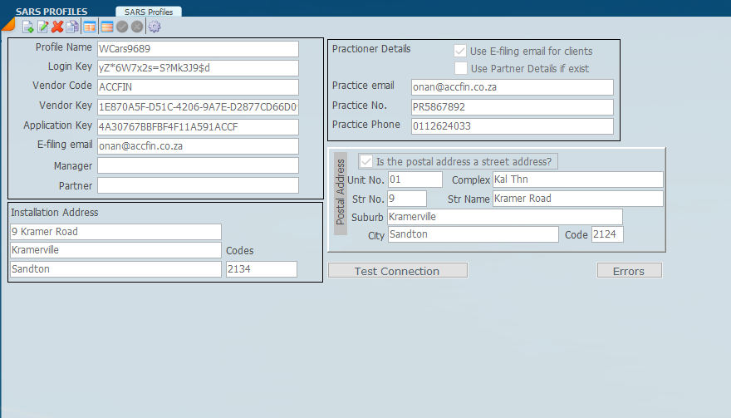
Task: Open the settings gear icon
Action: tap(154, 27)
